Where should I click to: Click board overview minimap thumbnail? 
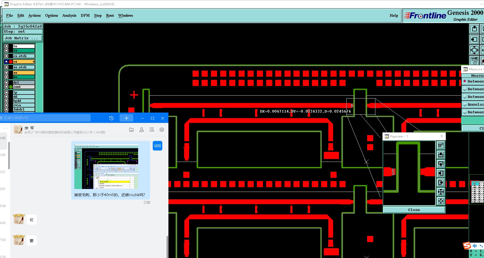477,192
